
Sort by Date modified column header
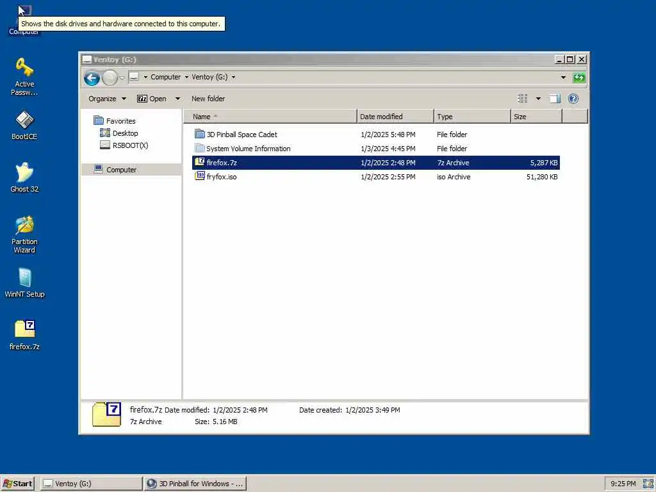click(395, 117)
